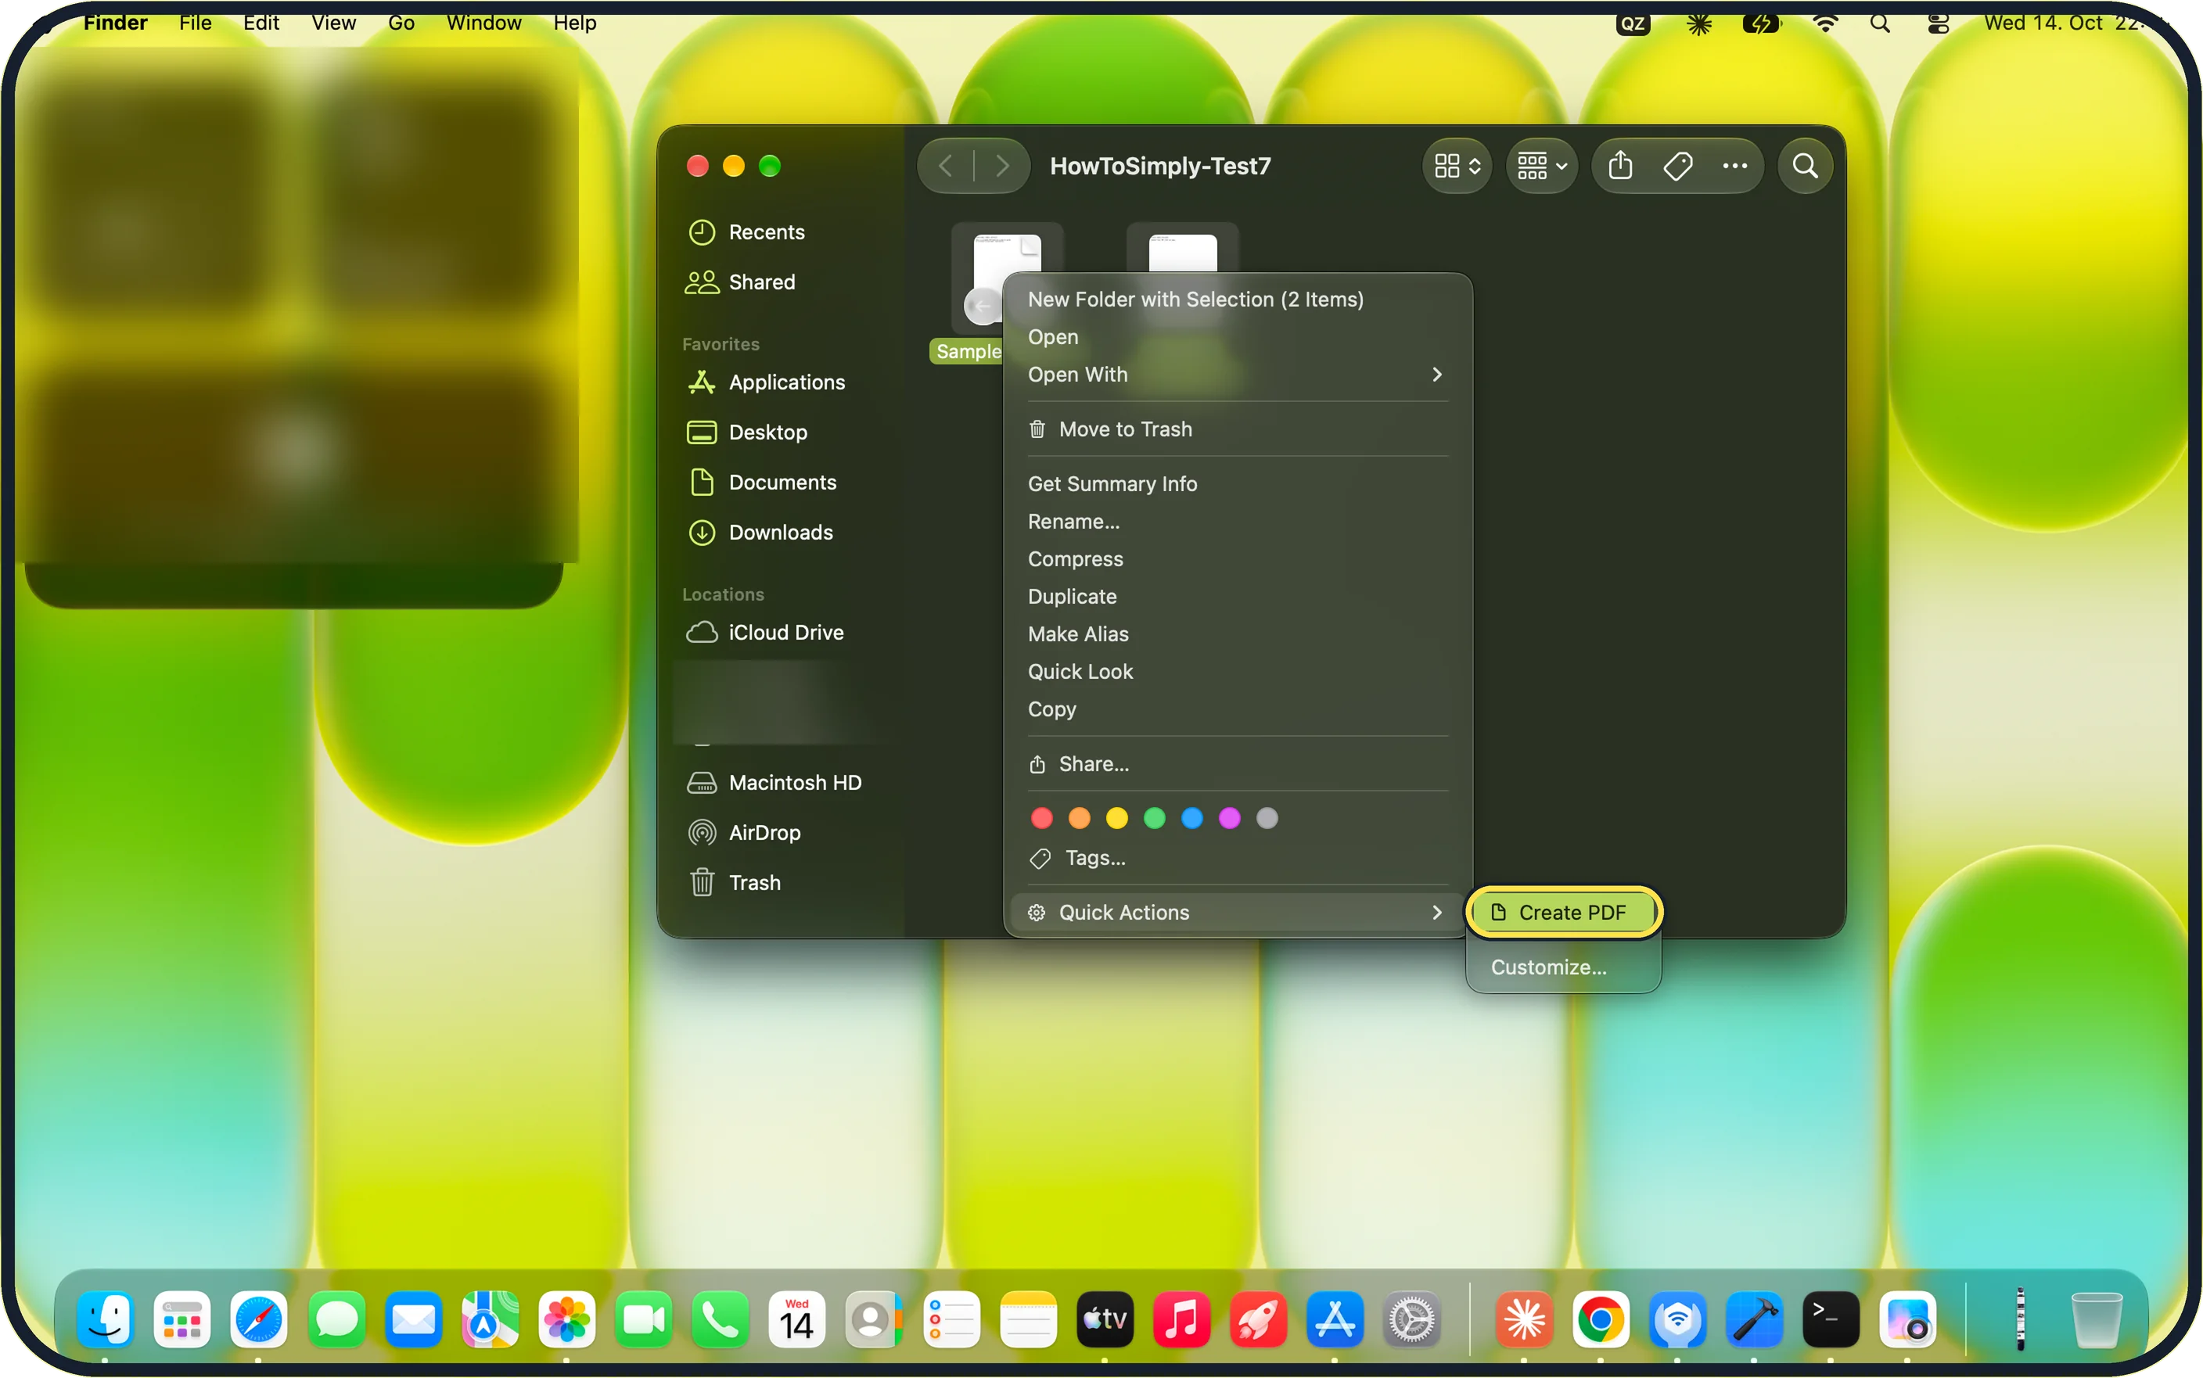Viewport: 2203px width, 1378px height.
Task: Open the icon view switcher dropdown
Action: 1457,166
